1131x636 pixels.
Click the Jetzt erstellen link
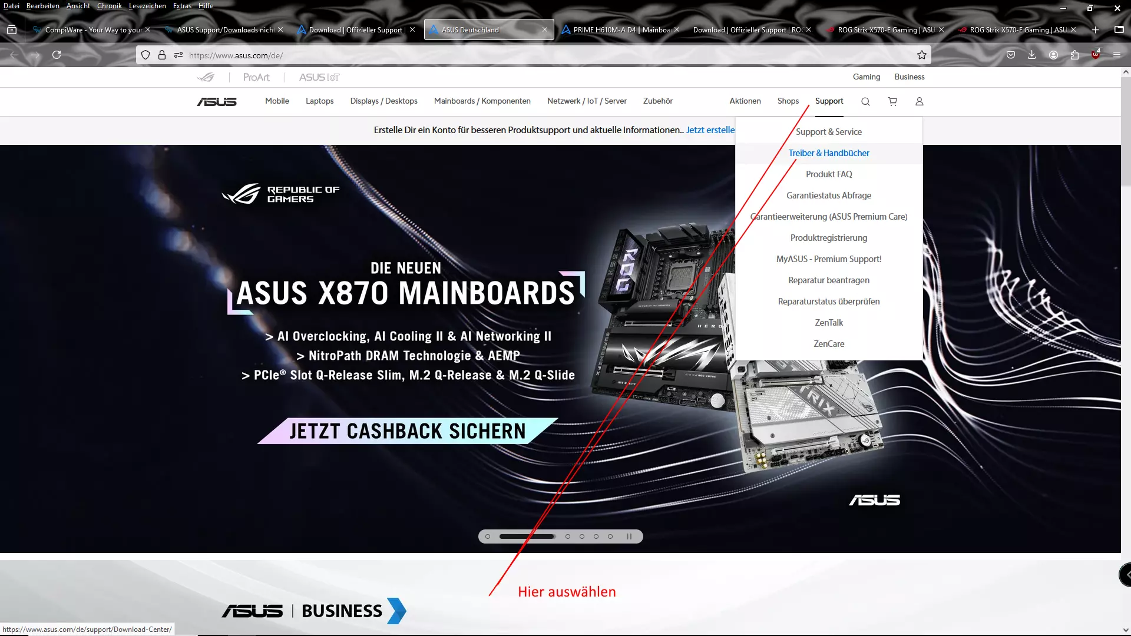(x=710, y=130)
